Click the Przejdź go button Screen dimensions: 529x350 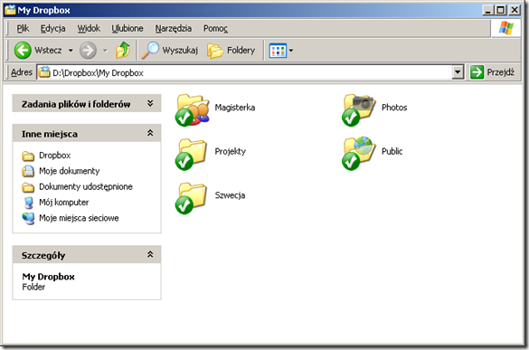492,71
